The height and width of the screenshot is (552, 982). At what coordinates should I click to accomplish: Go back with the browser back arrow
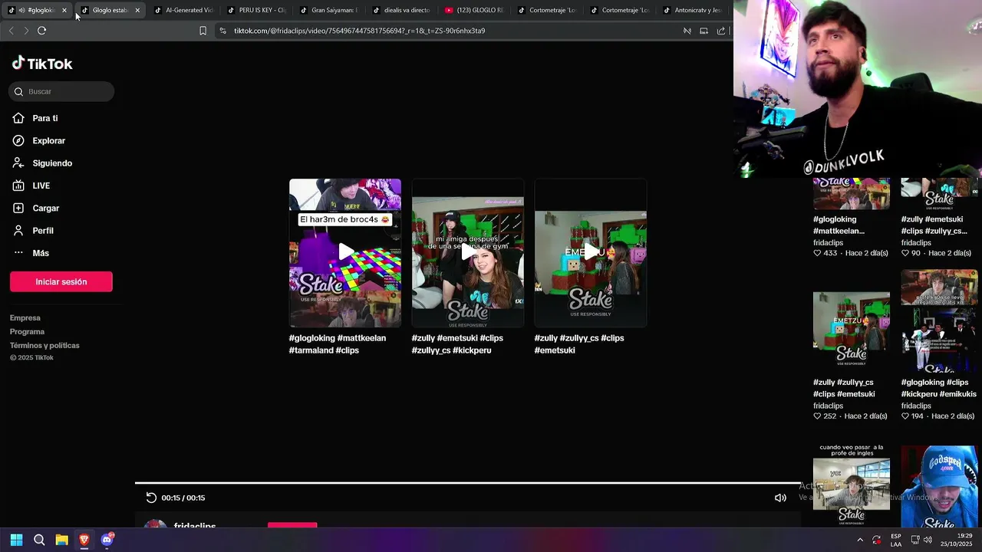tap(11, 31)
